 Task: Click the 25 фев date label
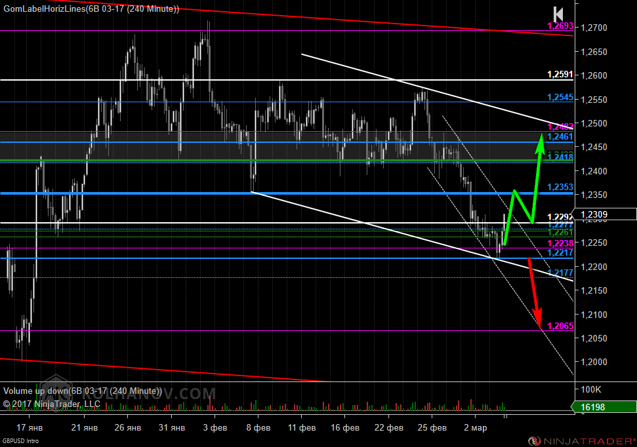432,427
